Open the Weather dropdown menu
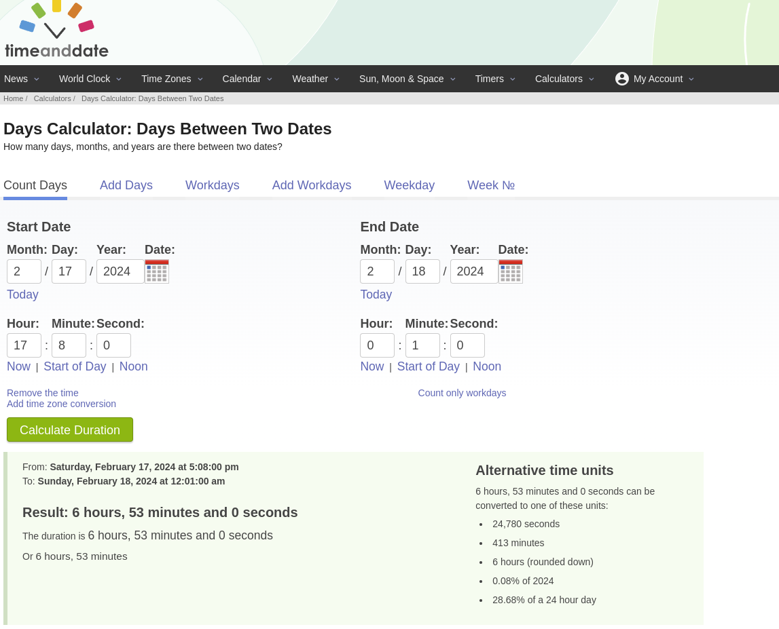Viewport: 779px width, 629px height. pyautogui.click(x=316, y=79)
